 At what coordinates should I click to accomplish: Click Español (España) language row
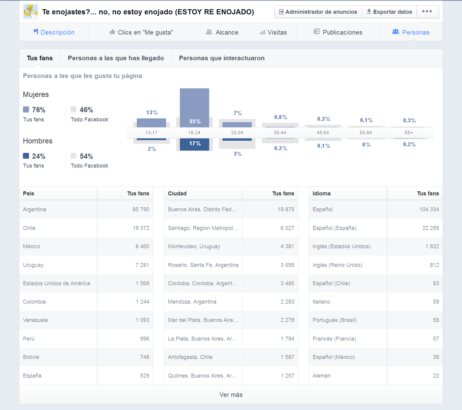click(376, 228)
